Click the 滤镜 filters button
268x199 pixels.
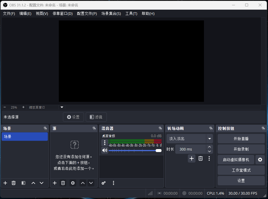pyautogui.click(x=96, y=117)
